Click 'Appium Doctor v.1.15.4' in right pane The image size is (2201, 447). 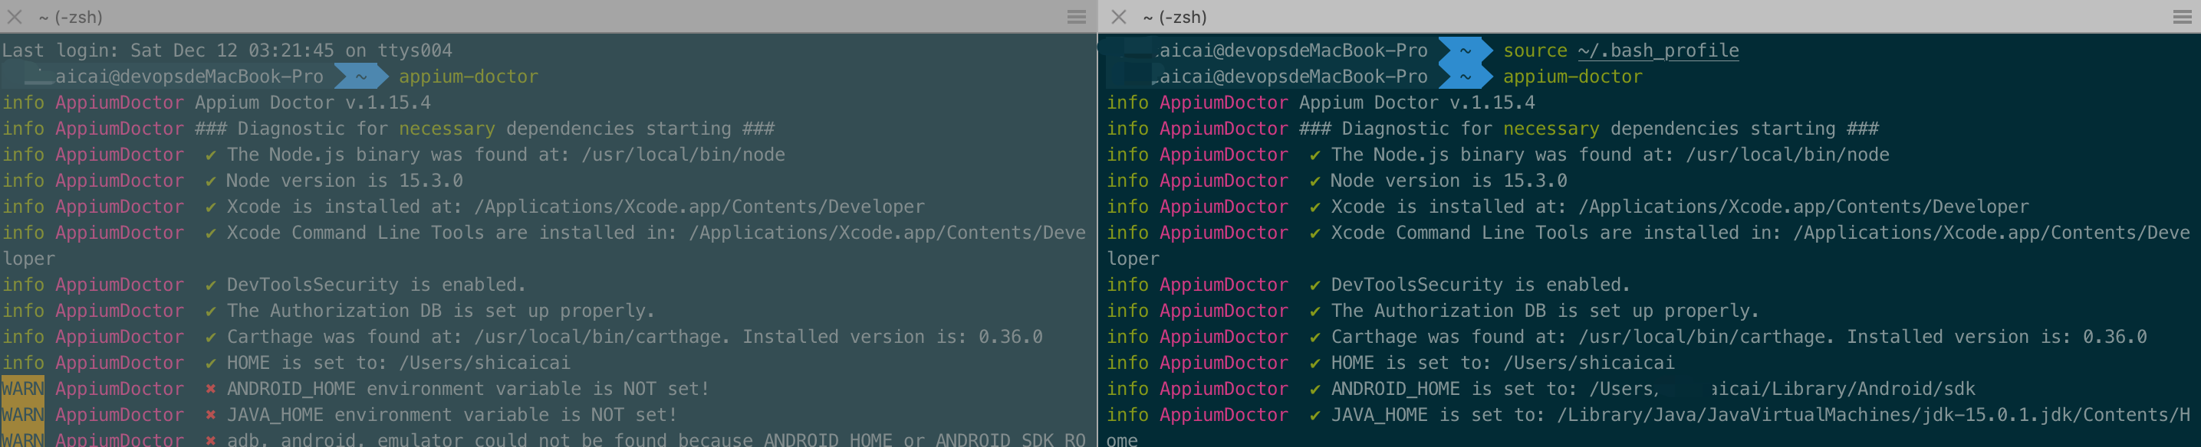click(1416, 103)
